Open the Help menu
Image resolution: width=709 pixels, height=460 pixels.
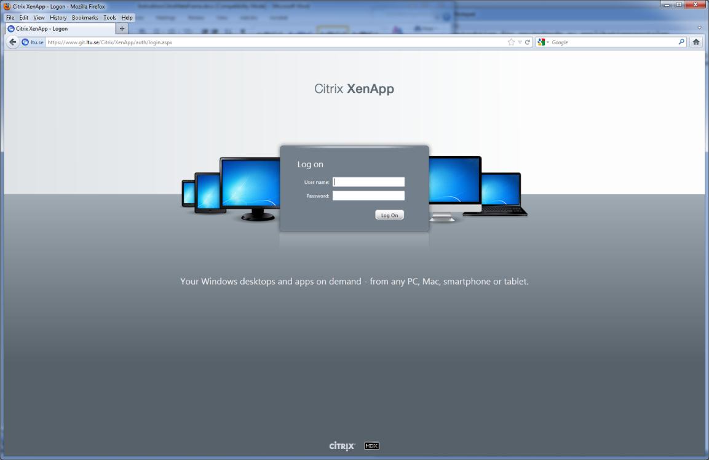[127, 18]
